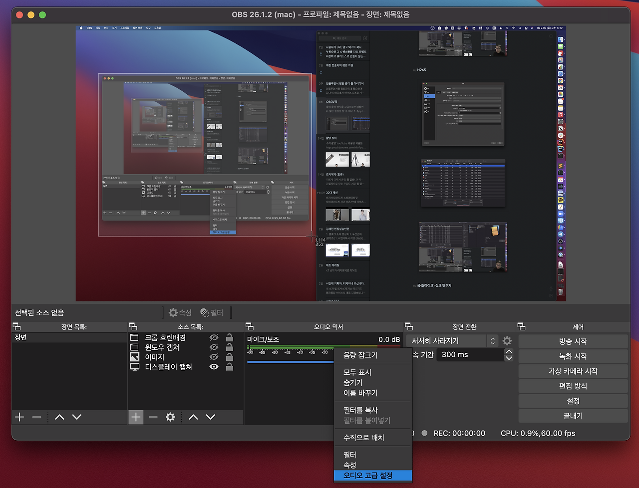The image size is (639, 488).
Task: Click the window icon of 윈도우 캡쳐 source
Action: (x=134, y=347)
